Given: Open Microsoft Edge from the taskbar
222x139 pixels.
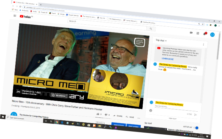Looking at the screenshot, I should coord(62,122).
